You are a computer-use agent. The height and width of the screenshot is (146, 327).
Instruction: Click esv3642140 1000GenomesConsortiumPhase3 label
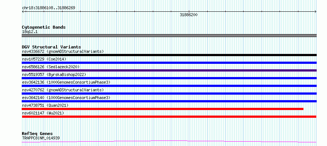pyautogui.click(x=66, y=98)
